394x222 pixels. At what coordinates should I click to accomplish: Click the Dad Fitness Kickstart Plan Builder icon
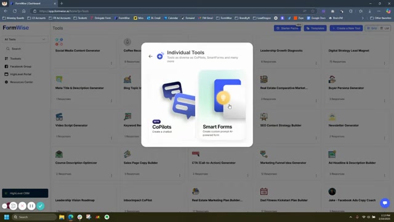(264, 192)
